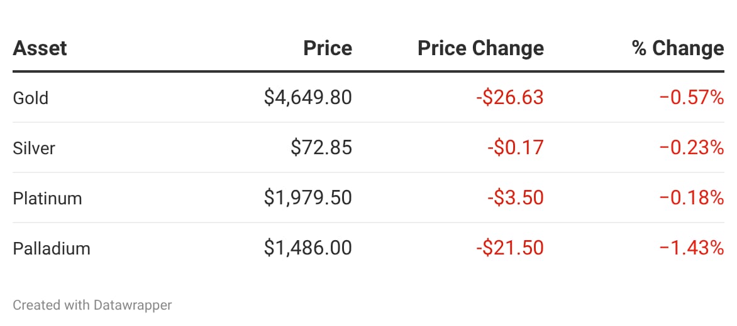Image resolution: width=737 pixels, height=326 pixels.
Task: Click Platinum price change -$3.50
Action: [515, 198]
